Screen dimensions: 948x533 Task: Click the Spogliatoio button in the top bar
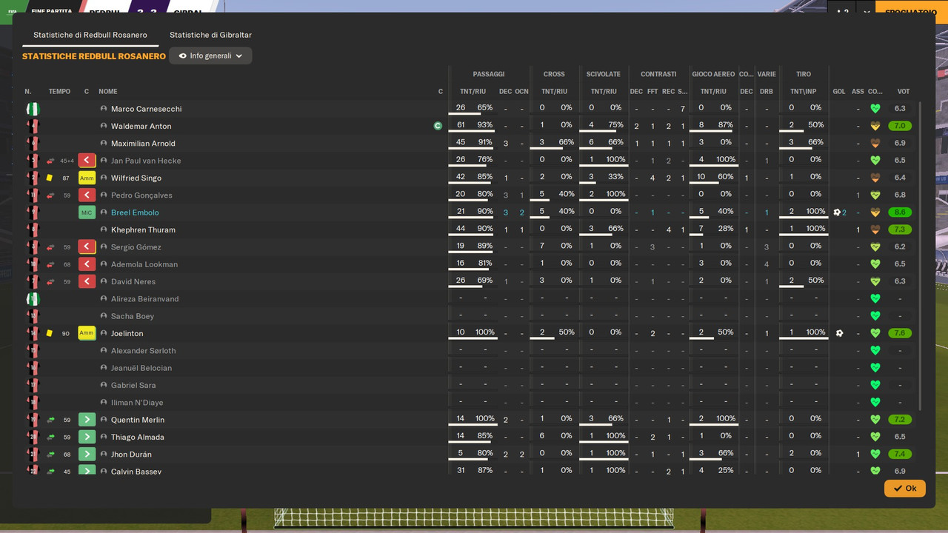[911, 12]
